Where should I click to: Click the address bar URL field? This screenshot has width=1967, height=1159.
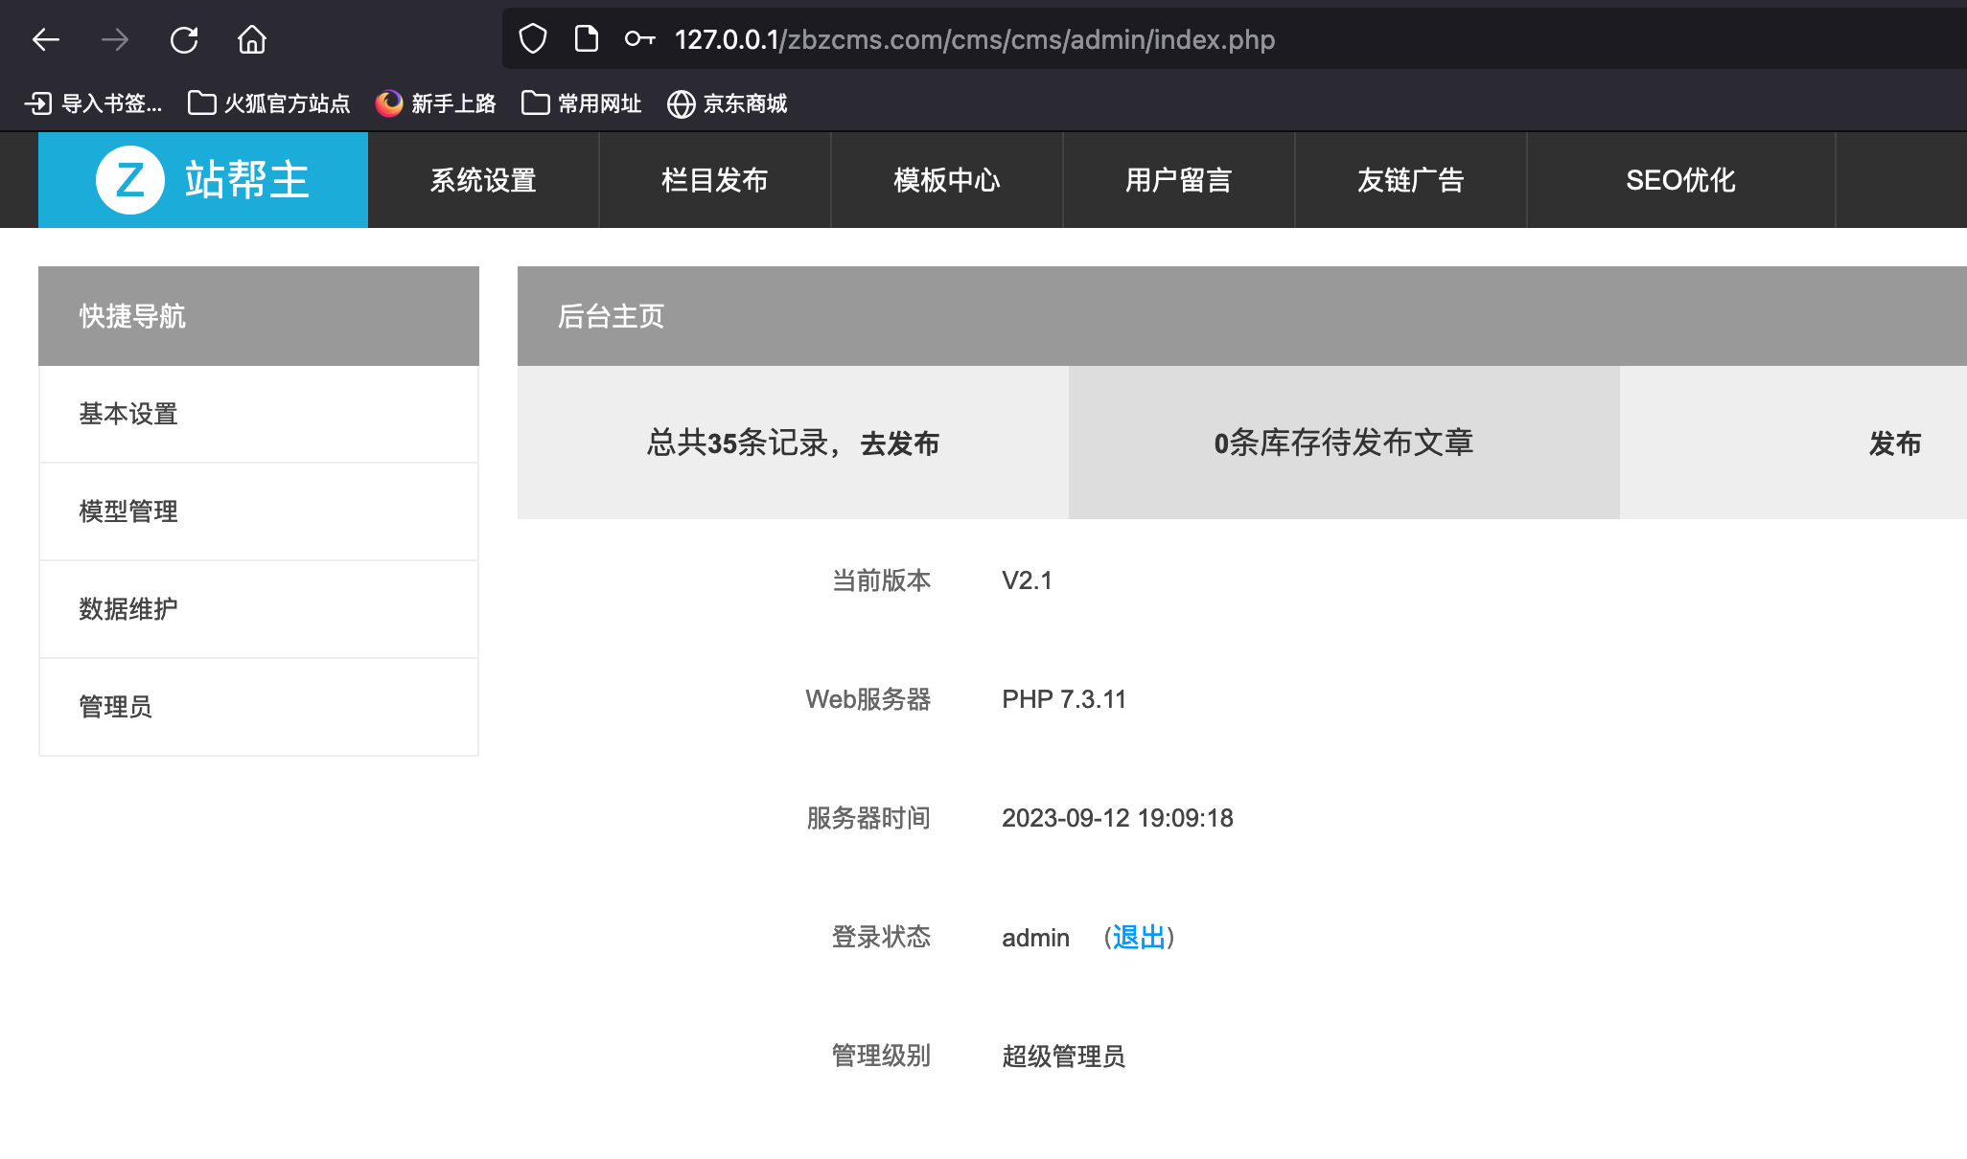point(974,39)
